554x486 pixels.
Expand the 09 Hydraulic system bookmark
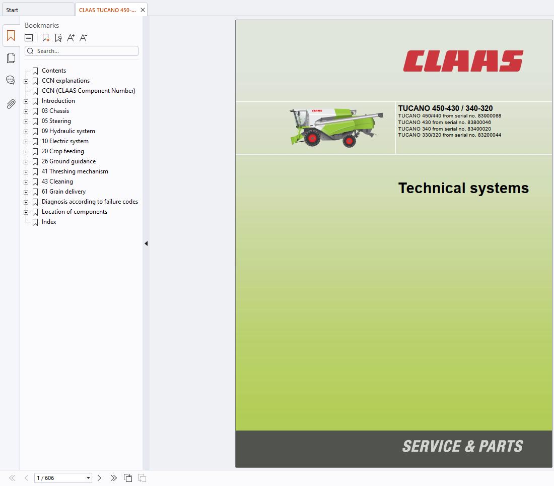pyautogui.click(x=26, y=132)
